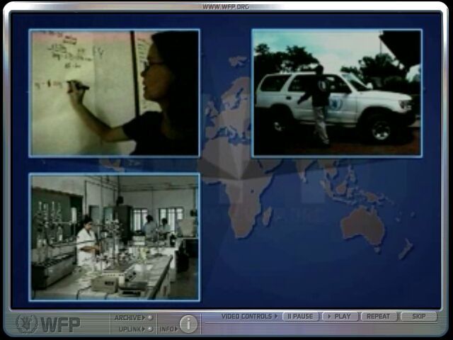Image resolution: width=453 pixels, height=340 pixels.
Task: Select the whiteboard writing video thumbnail
Action: [114, 93]
